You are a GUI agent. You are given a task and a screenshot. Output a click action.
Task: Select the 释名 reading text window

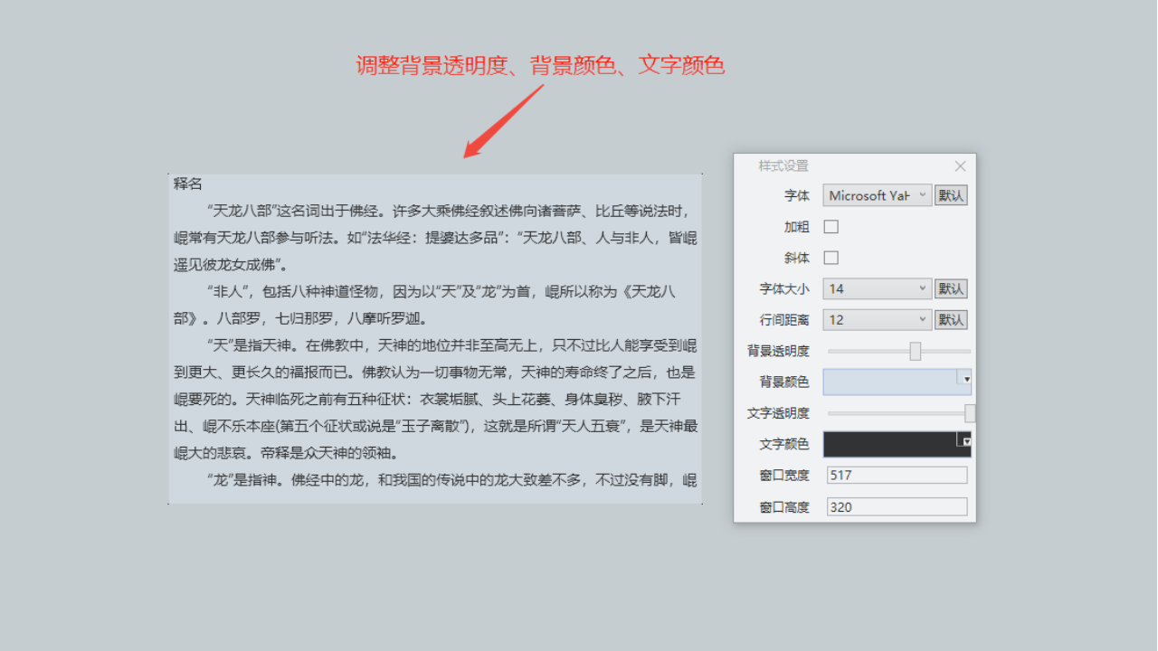(x=434, y=335)
